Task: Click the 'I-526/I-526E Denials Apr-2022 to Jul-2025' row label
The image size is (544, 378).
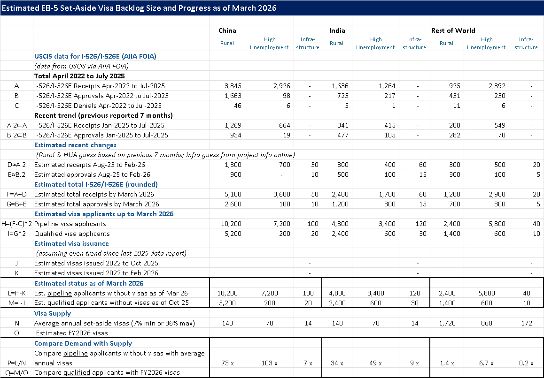Action: pyautogui.click(x=98, y=106)
